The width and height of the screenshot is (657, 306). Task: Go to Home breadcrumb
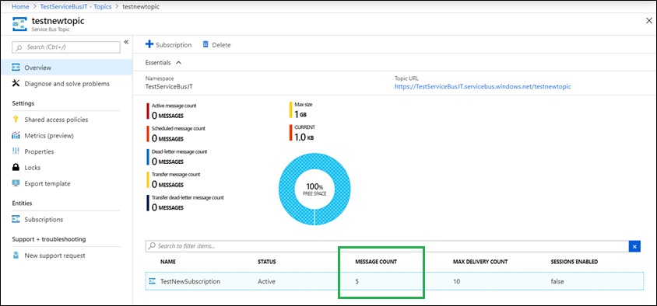tap(20, 7)
